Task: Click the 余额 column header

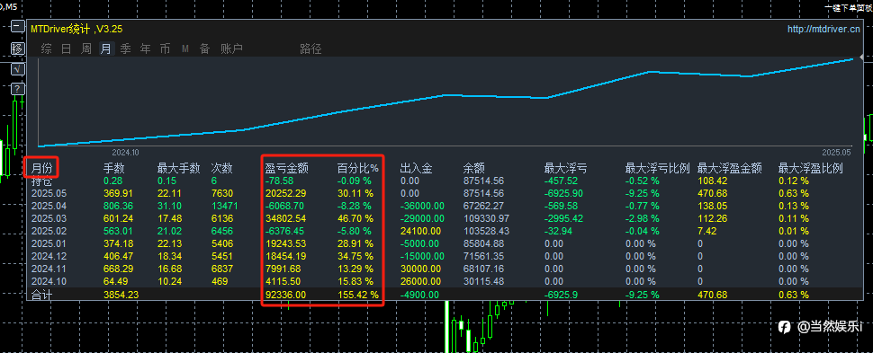Action: [473, 168]
